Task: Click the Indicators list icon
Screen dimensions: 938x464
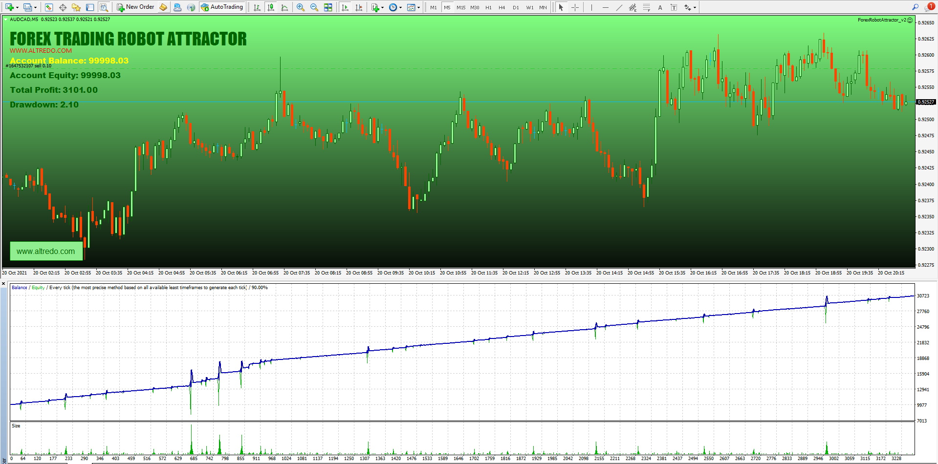Action: (x=375, y=7)
